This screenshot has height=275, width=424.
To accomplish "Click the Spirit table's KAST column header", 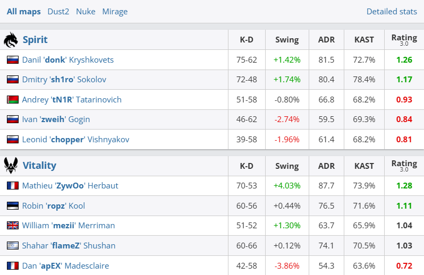I will tap(364, 40).
